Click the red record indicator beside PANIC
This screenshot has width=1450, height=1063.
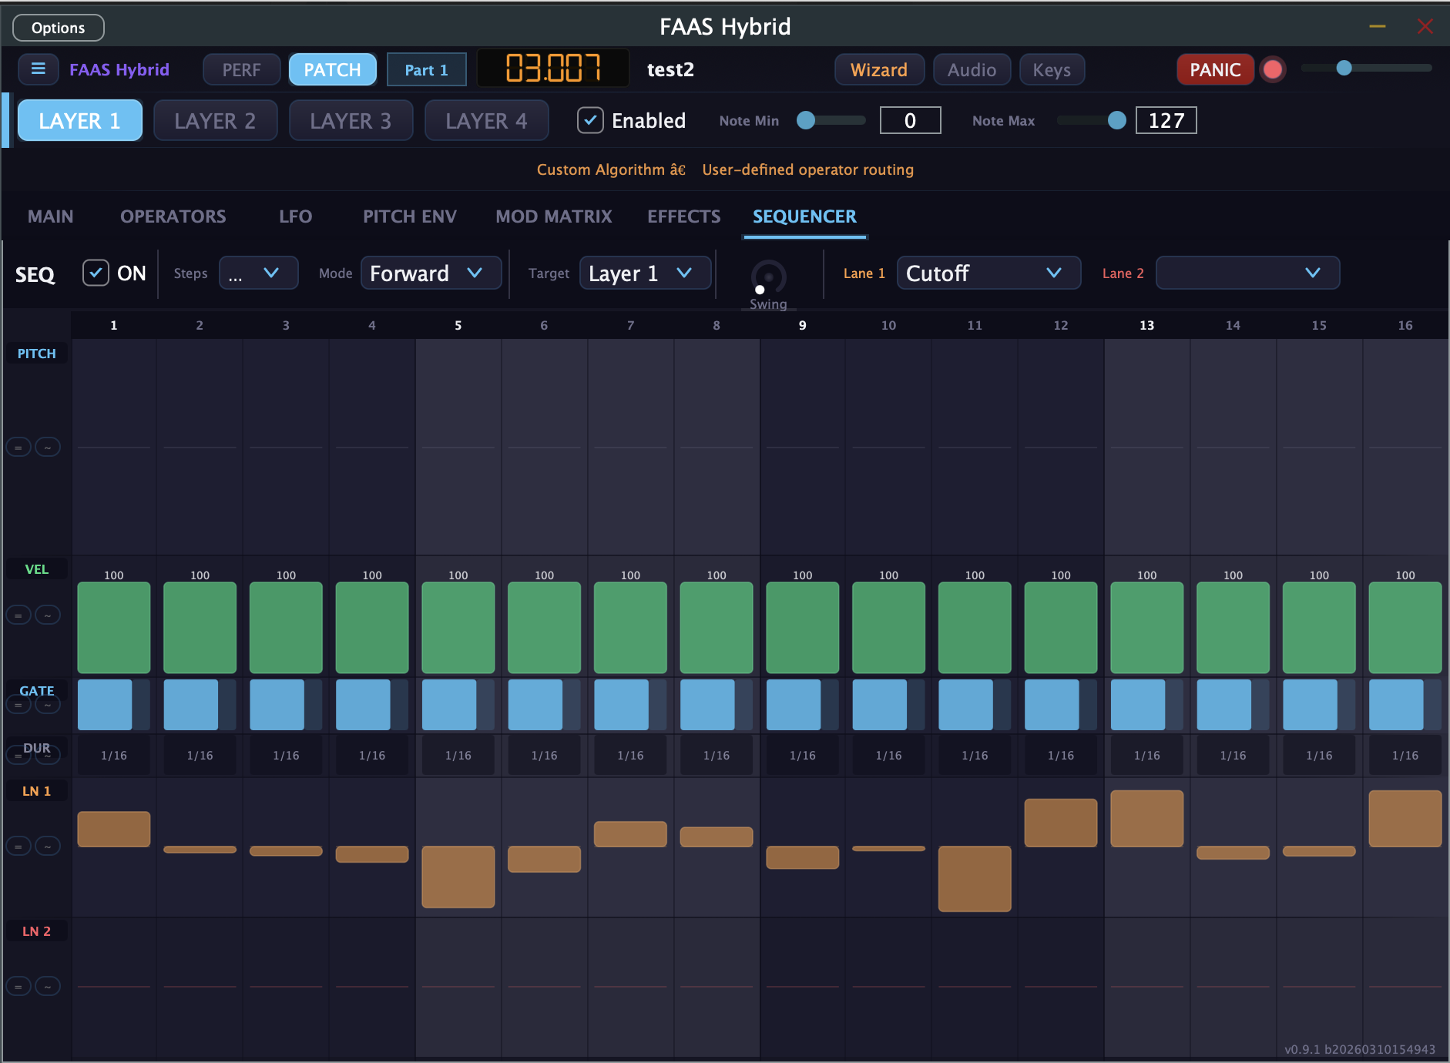pyautogui.click(x=1273, y=69)
